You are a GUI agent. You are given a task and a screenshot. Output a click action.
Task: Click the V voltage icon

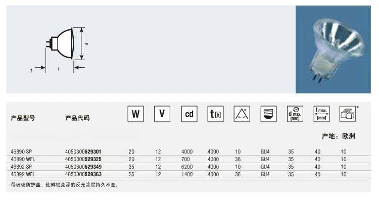click(162, 114)
